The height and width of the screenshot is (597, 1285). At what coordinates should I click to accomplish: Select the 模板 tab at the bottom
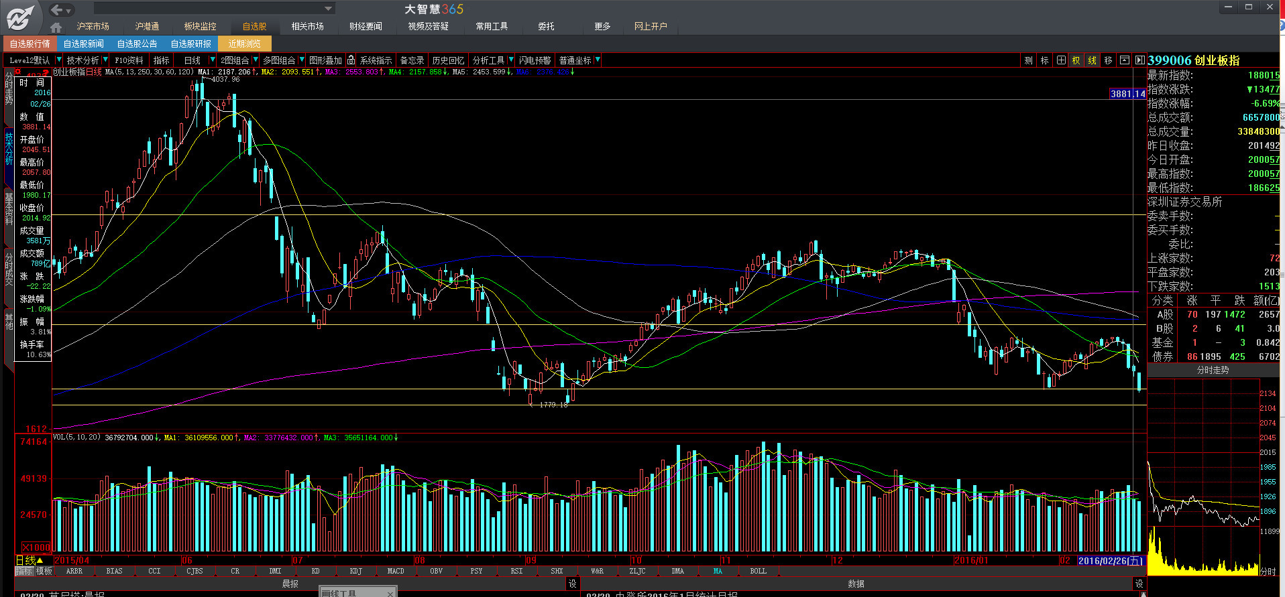point(44,572)
